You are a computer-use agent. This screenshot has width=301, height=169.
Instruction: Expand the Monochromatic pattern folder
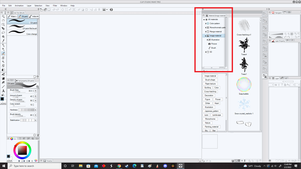(206, 28)
